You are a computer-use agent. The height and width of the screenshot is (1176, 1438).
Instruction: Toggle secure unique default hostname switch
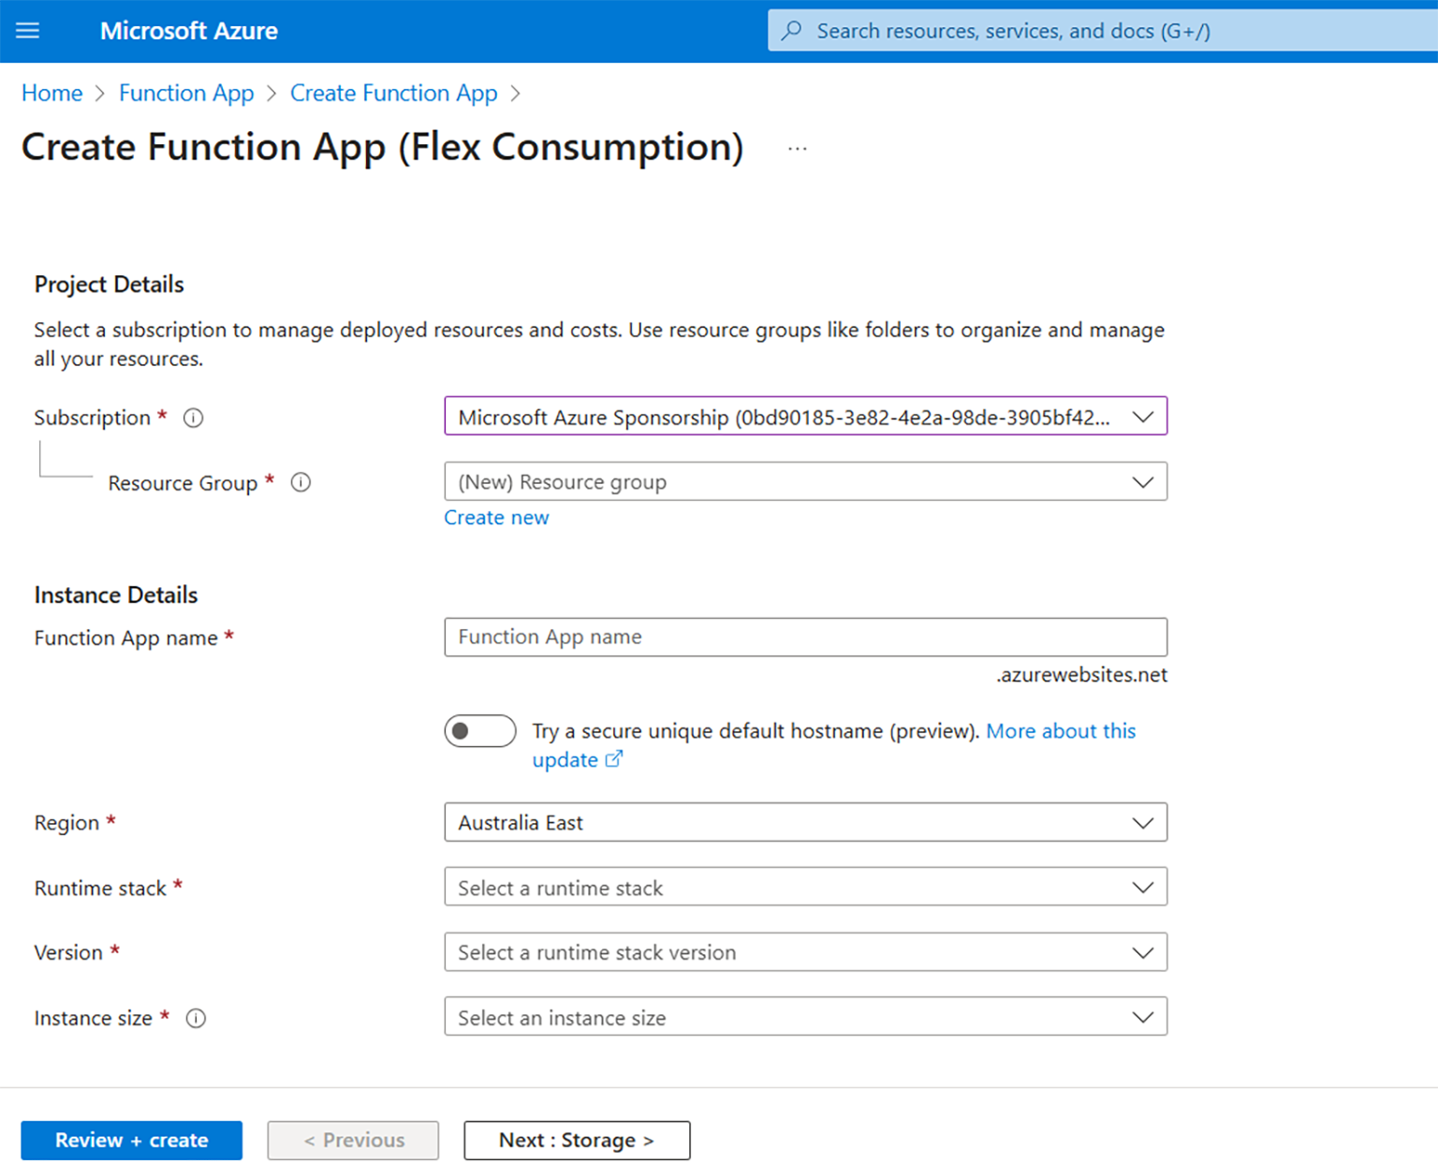click(x=480, y=731)
